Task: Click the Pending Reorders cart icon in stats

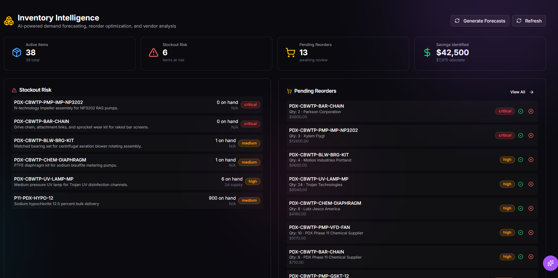Action: [290, 52]
